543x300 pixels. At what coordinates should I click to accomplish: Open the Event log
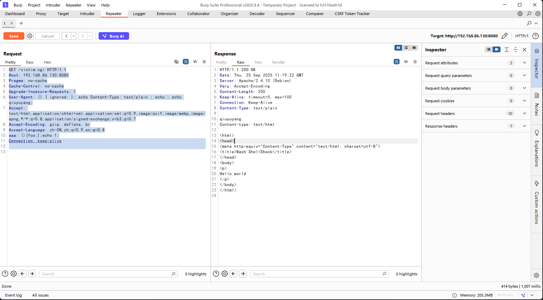[x=13, y=295]
